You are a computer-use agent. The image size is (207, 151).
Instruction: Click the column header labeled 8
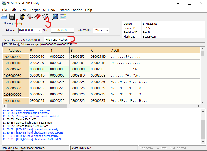(x=79, y=50)
